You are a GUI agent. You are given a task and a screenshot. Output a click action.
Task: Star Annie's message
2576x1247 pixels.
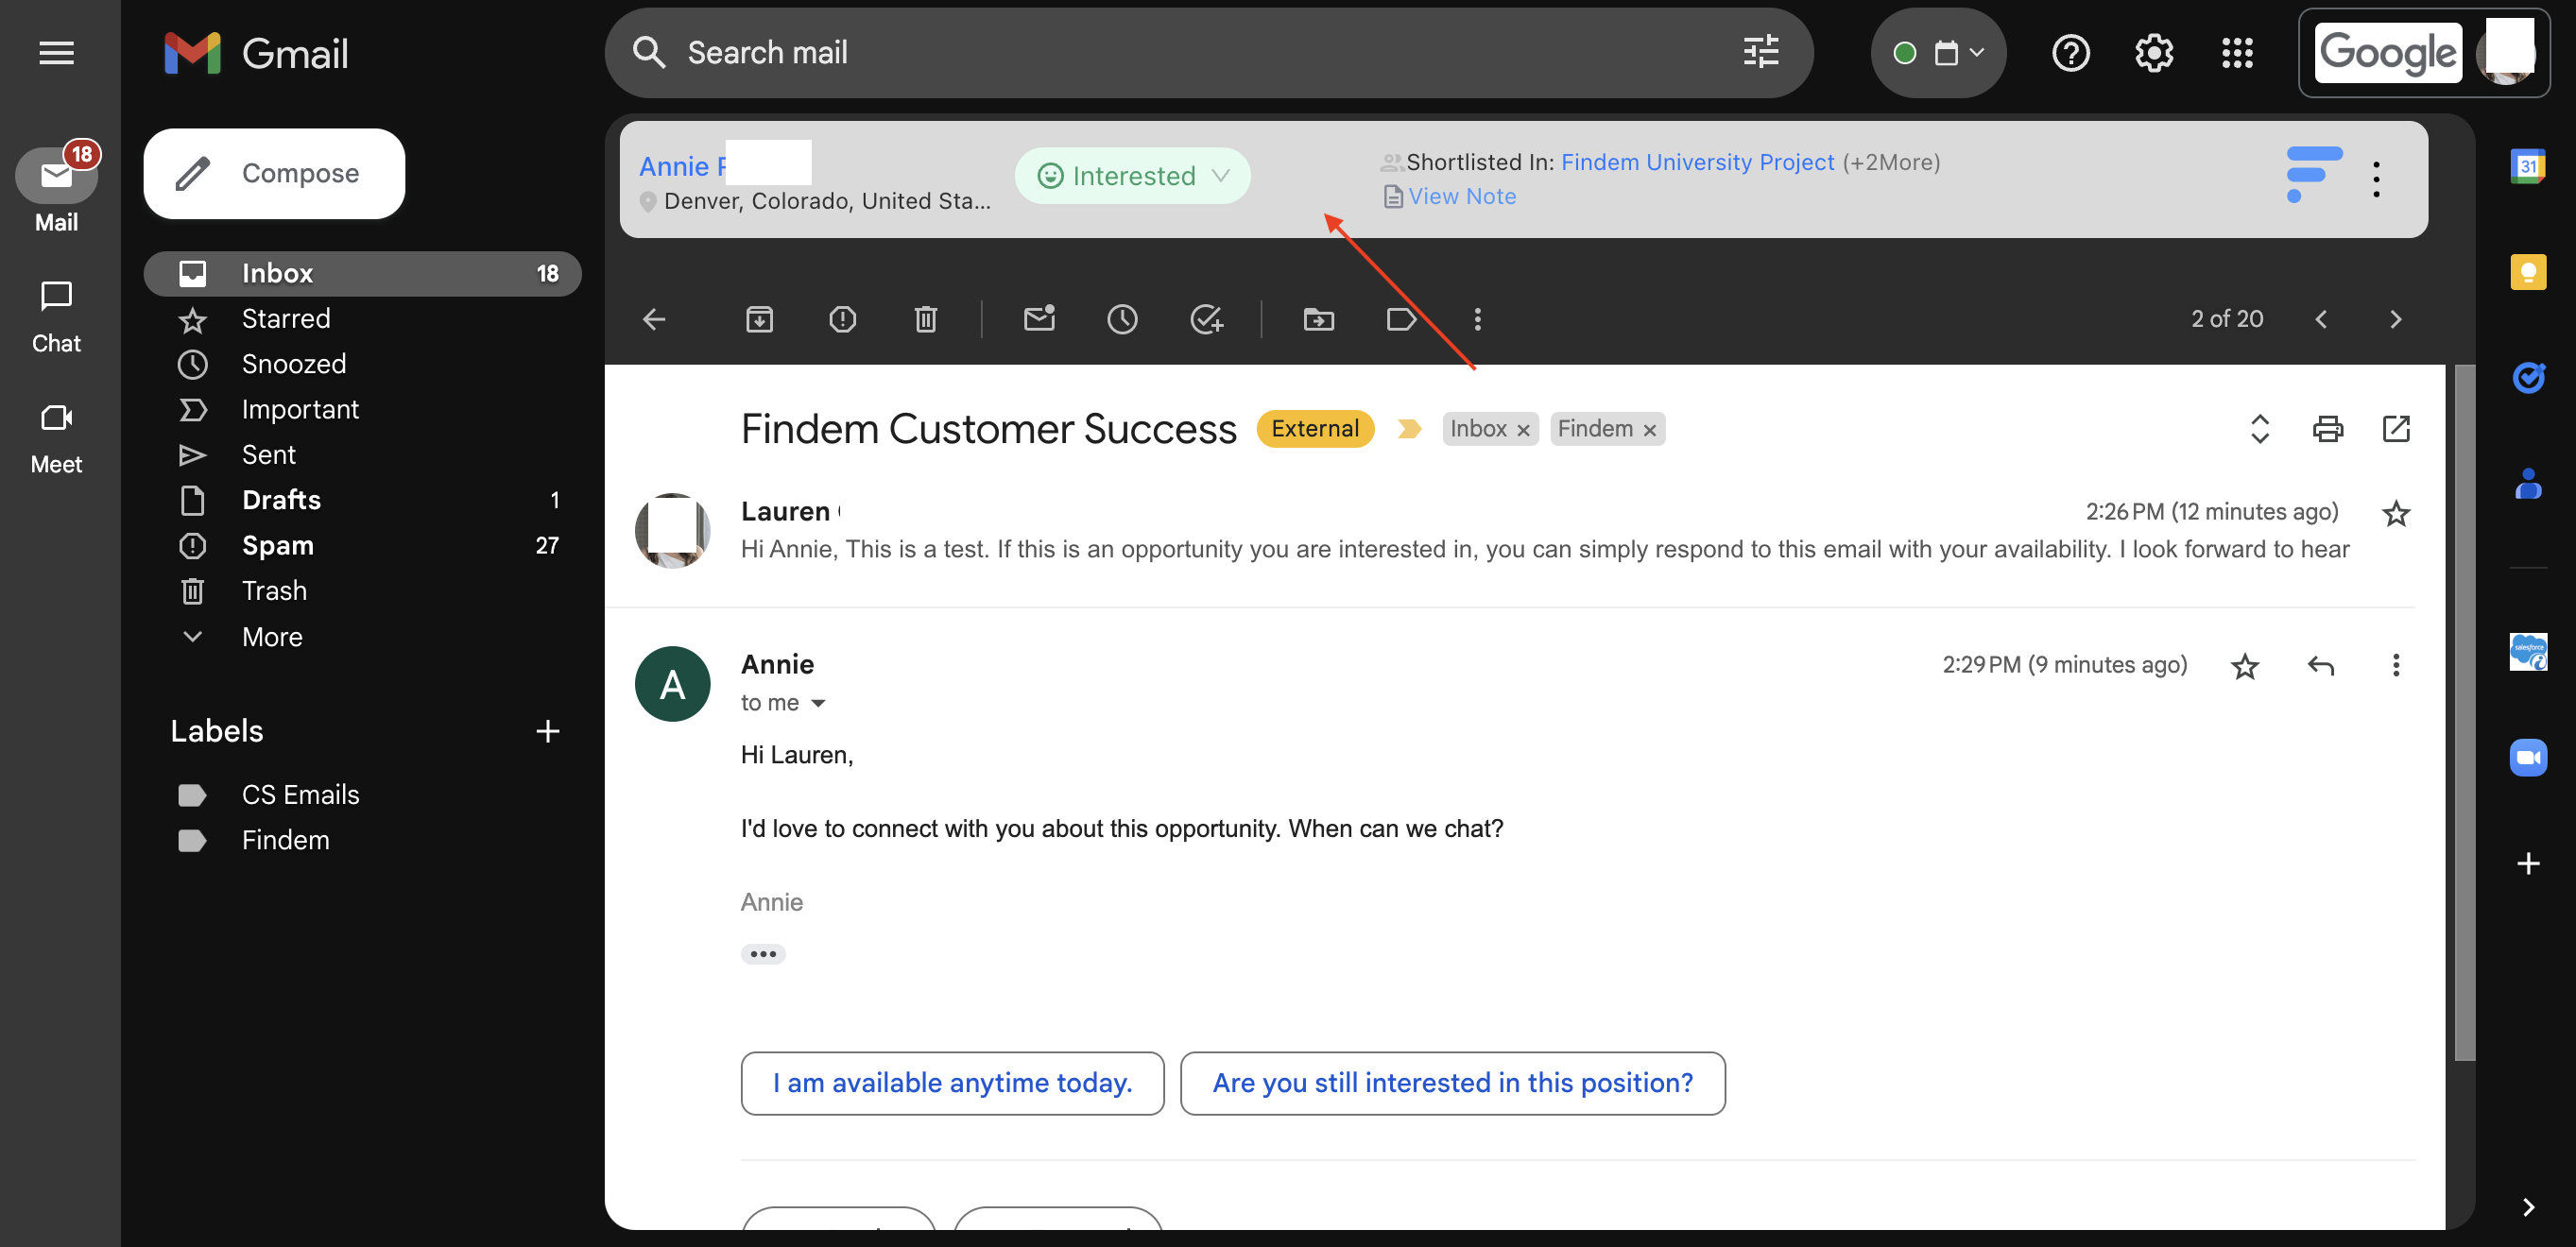pos(2244,665)
